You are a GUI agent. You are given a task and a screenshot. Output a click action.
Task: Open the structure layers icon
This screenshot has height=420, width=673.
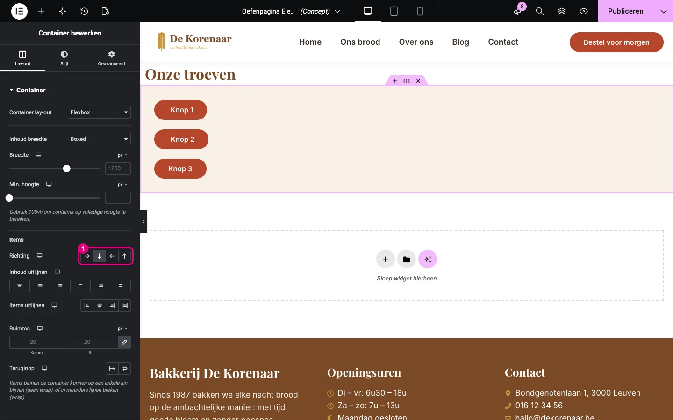[x=562, y=11]
